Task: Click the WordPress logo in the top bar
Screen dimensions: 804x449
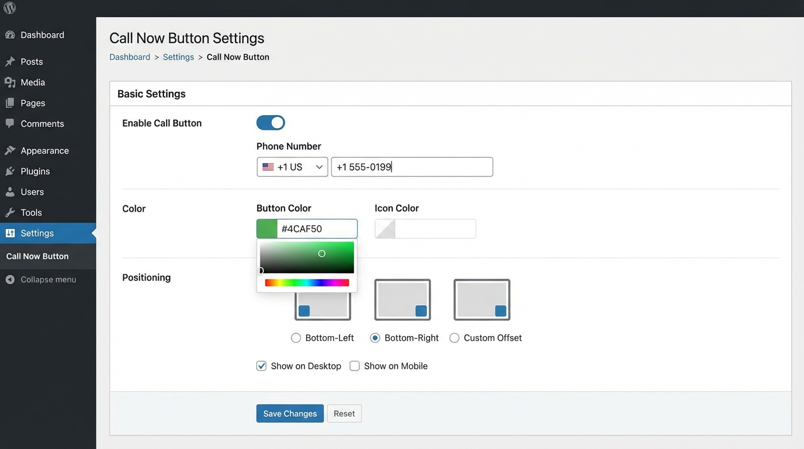Action: (x=9, y=8)
